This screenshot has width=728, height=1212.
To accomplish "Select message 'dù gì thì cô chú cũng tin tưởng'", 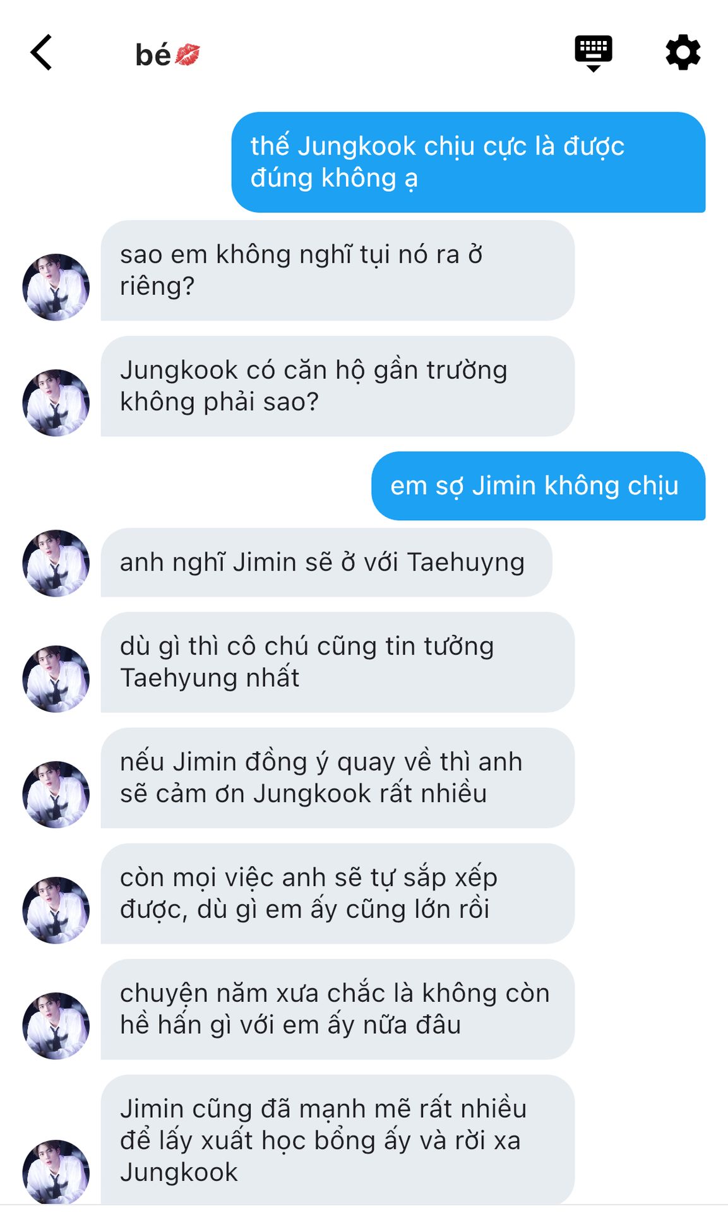I will pyautogui.click(x=337, y=662).
